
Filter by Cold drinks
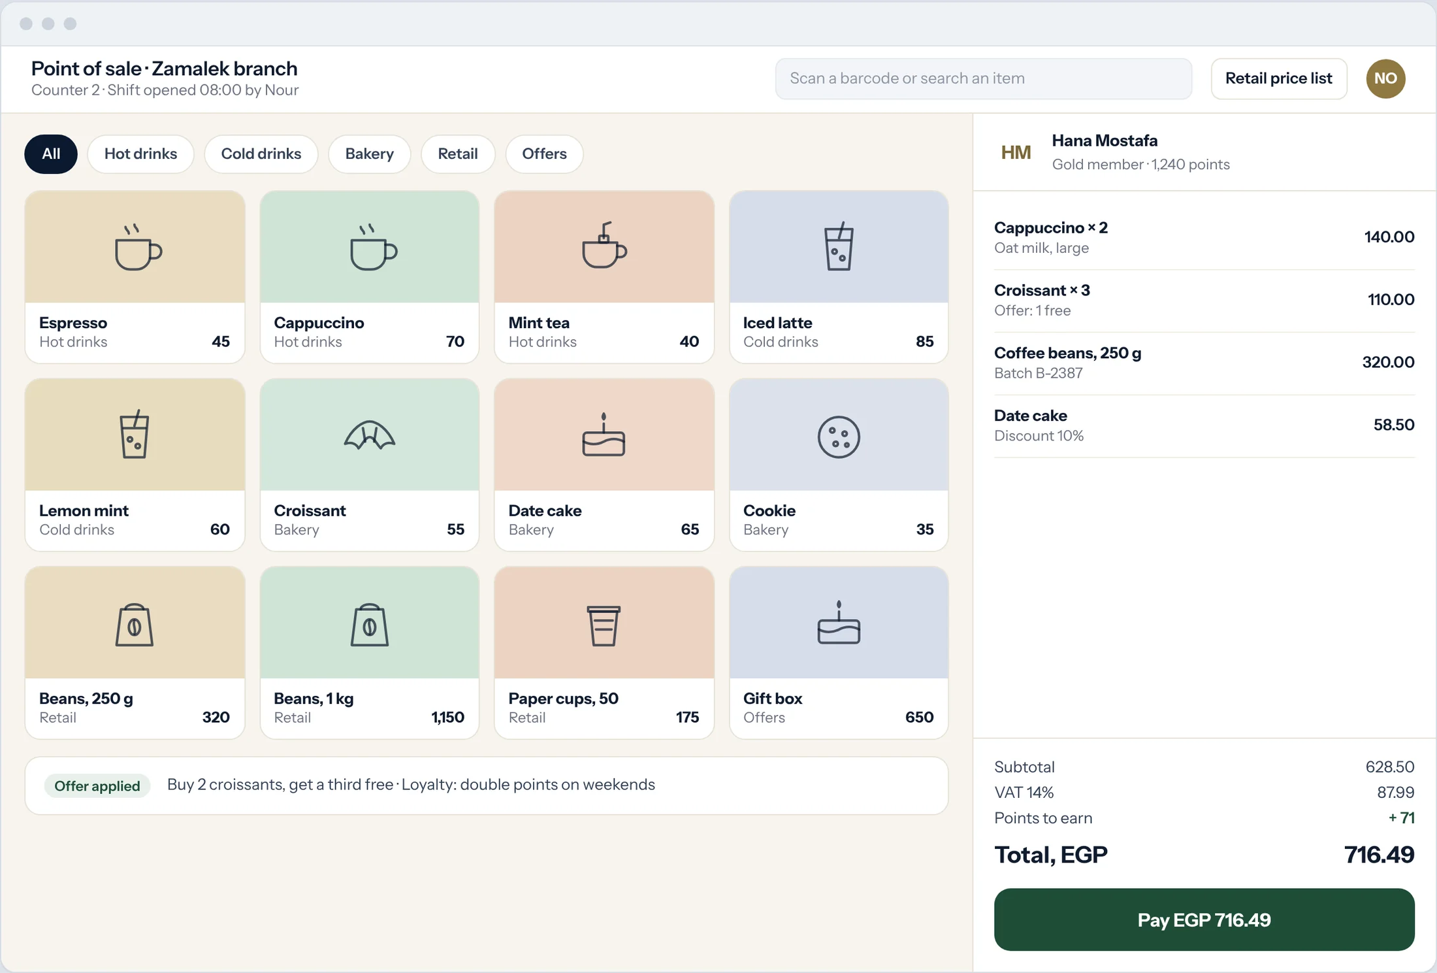[x=261, y=154]
